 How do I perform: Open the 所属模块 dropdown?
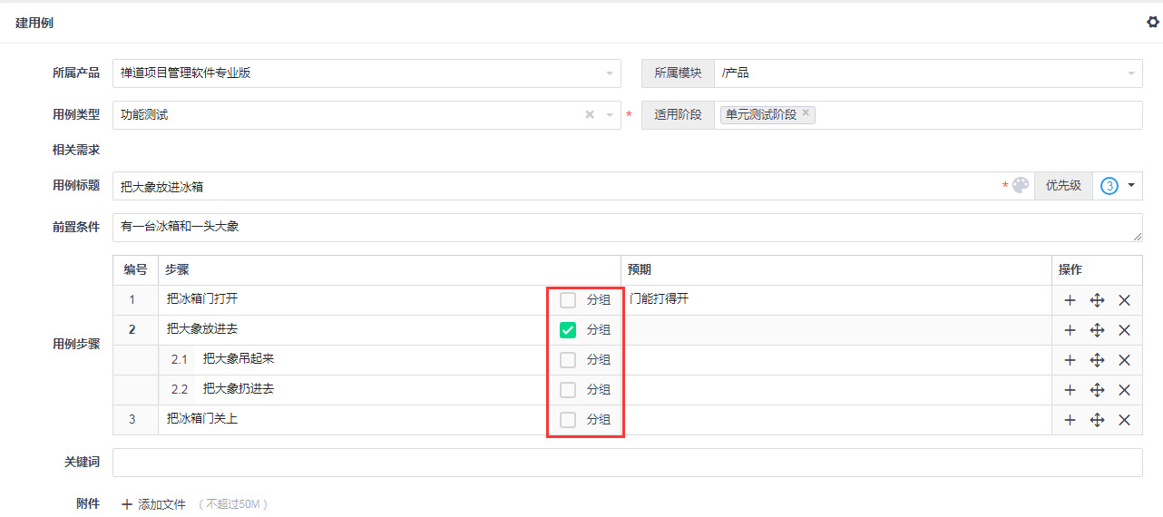point(928,73)
